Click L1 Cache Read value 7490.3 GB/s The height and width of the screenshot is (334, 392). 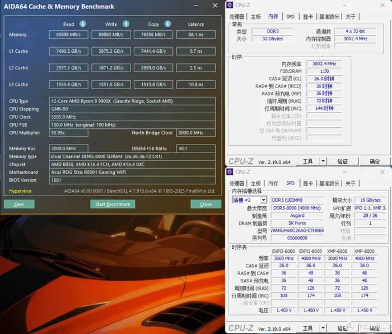[x=69, y=51]
